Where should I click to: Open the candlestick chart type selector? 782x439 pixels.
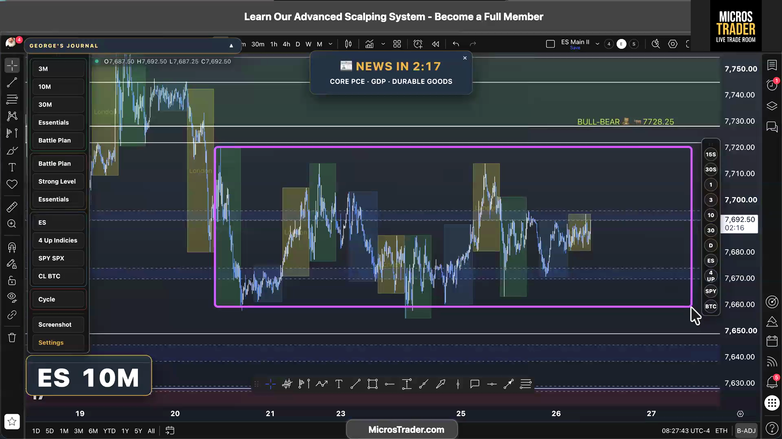[348, 44]
